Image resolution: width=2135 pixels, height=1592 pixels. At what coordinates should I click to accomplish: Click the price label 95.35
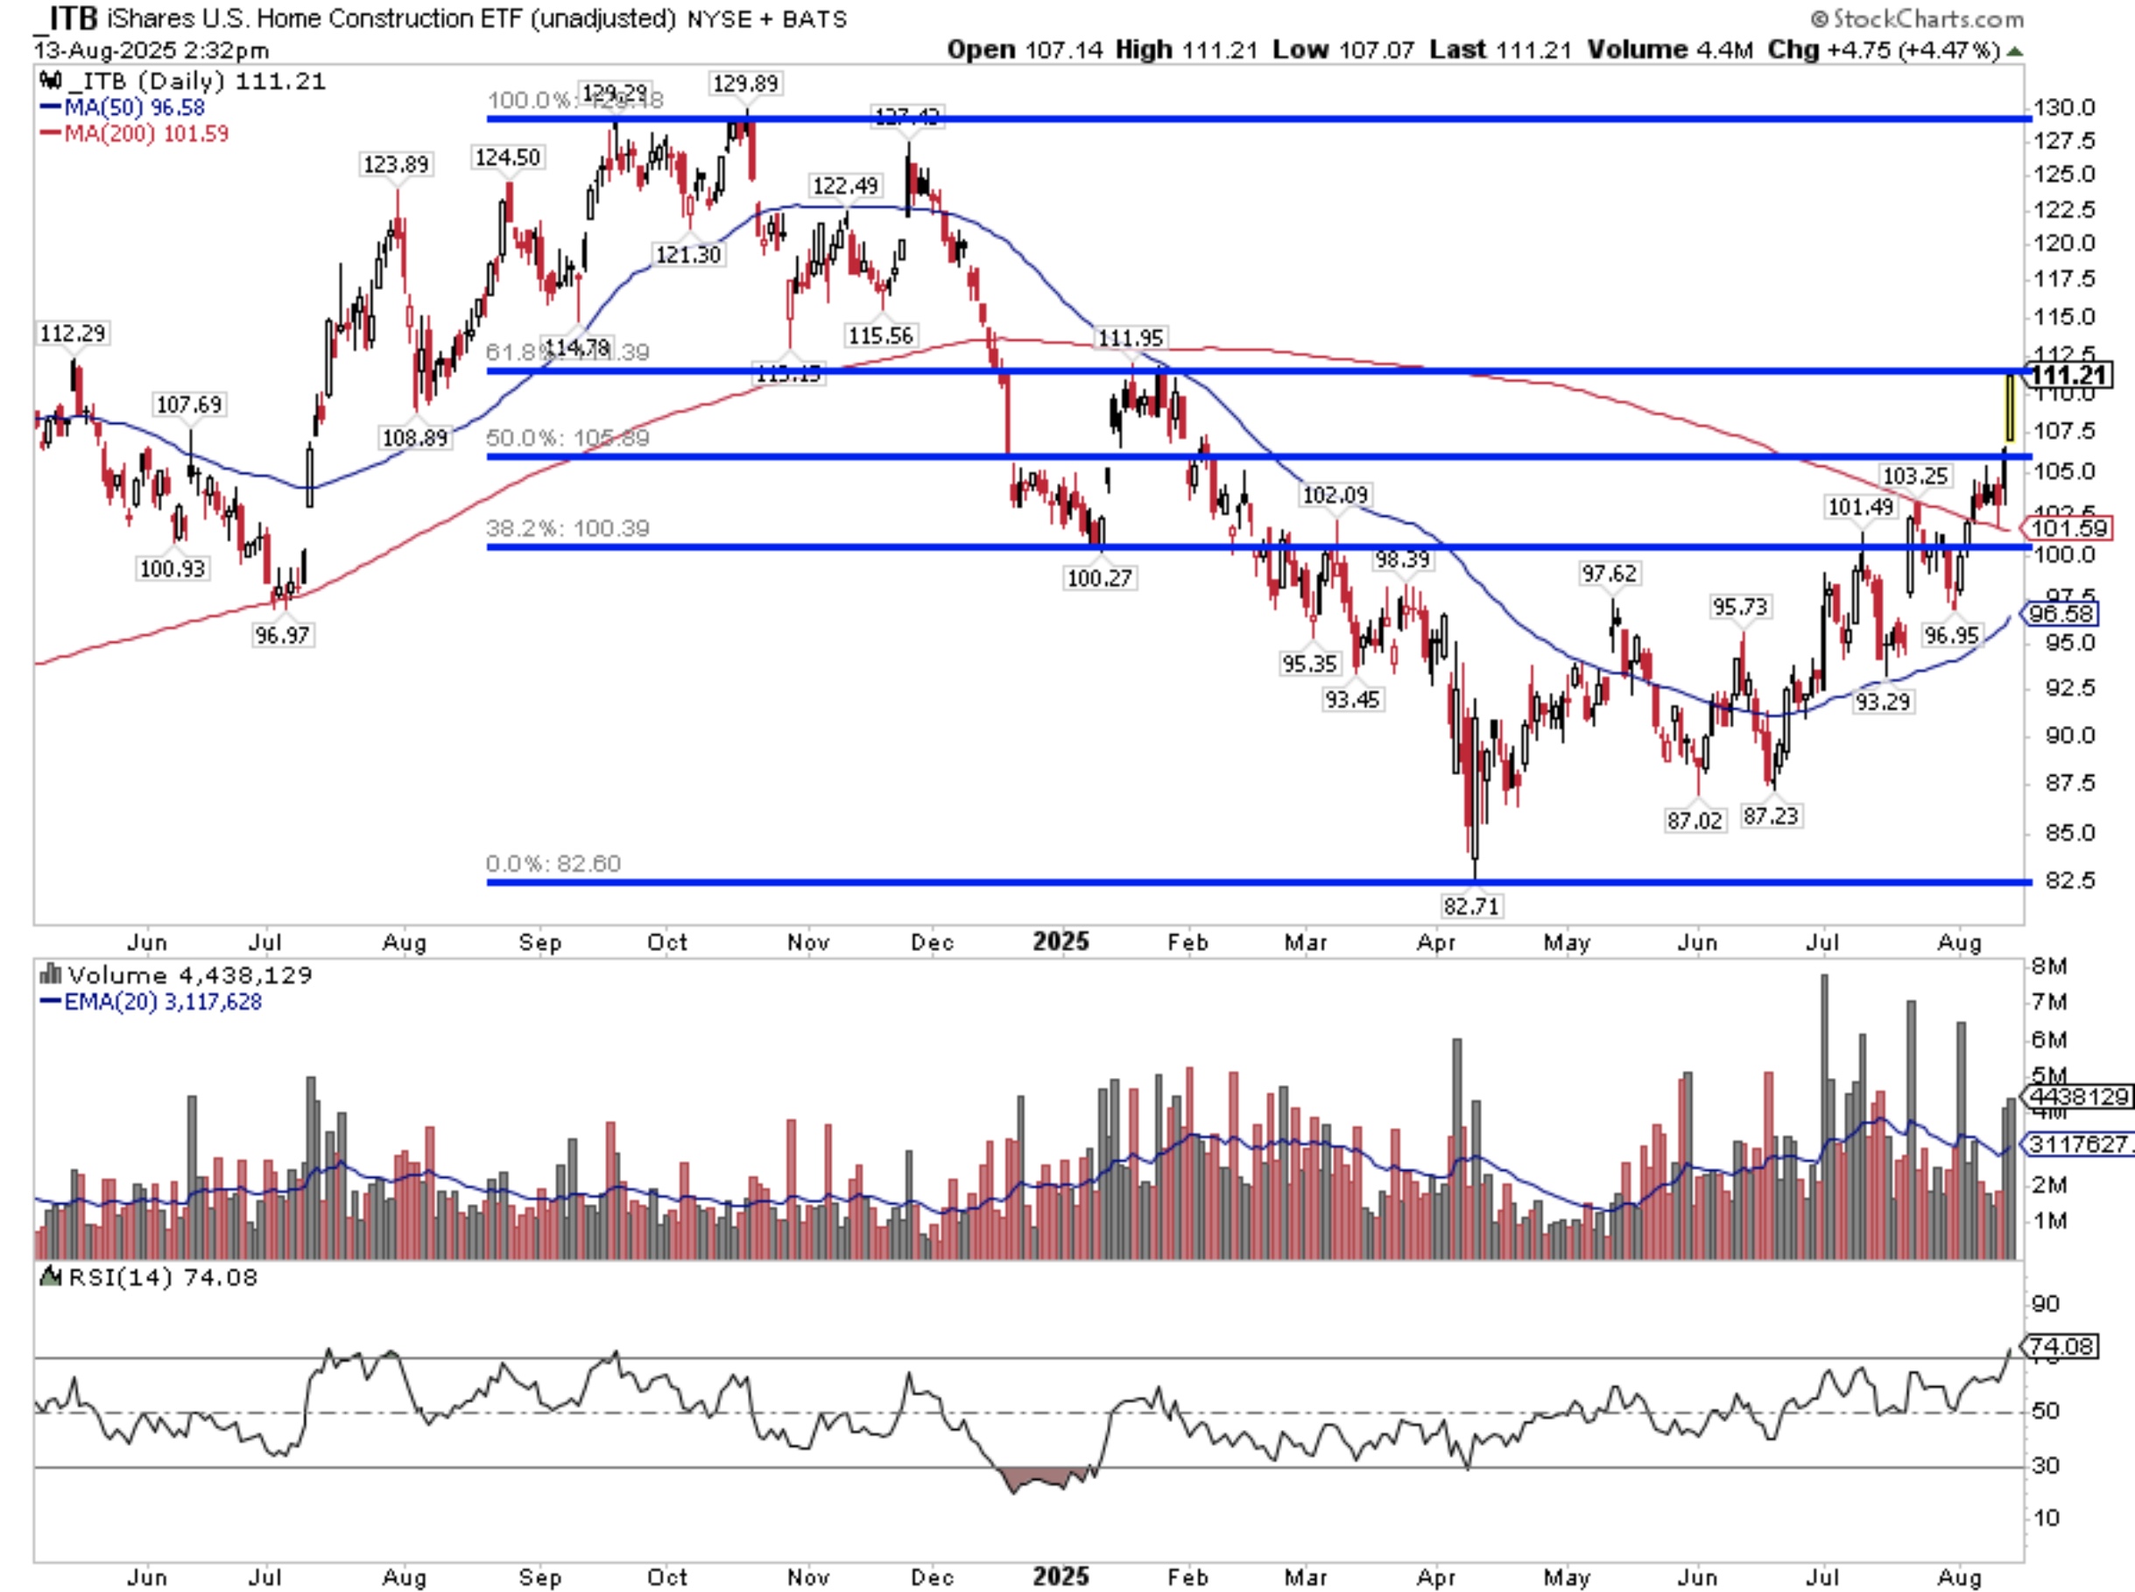pyautogui.click(x=1310, y=664)
